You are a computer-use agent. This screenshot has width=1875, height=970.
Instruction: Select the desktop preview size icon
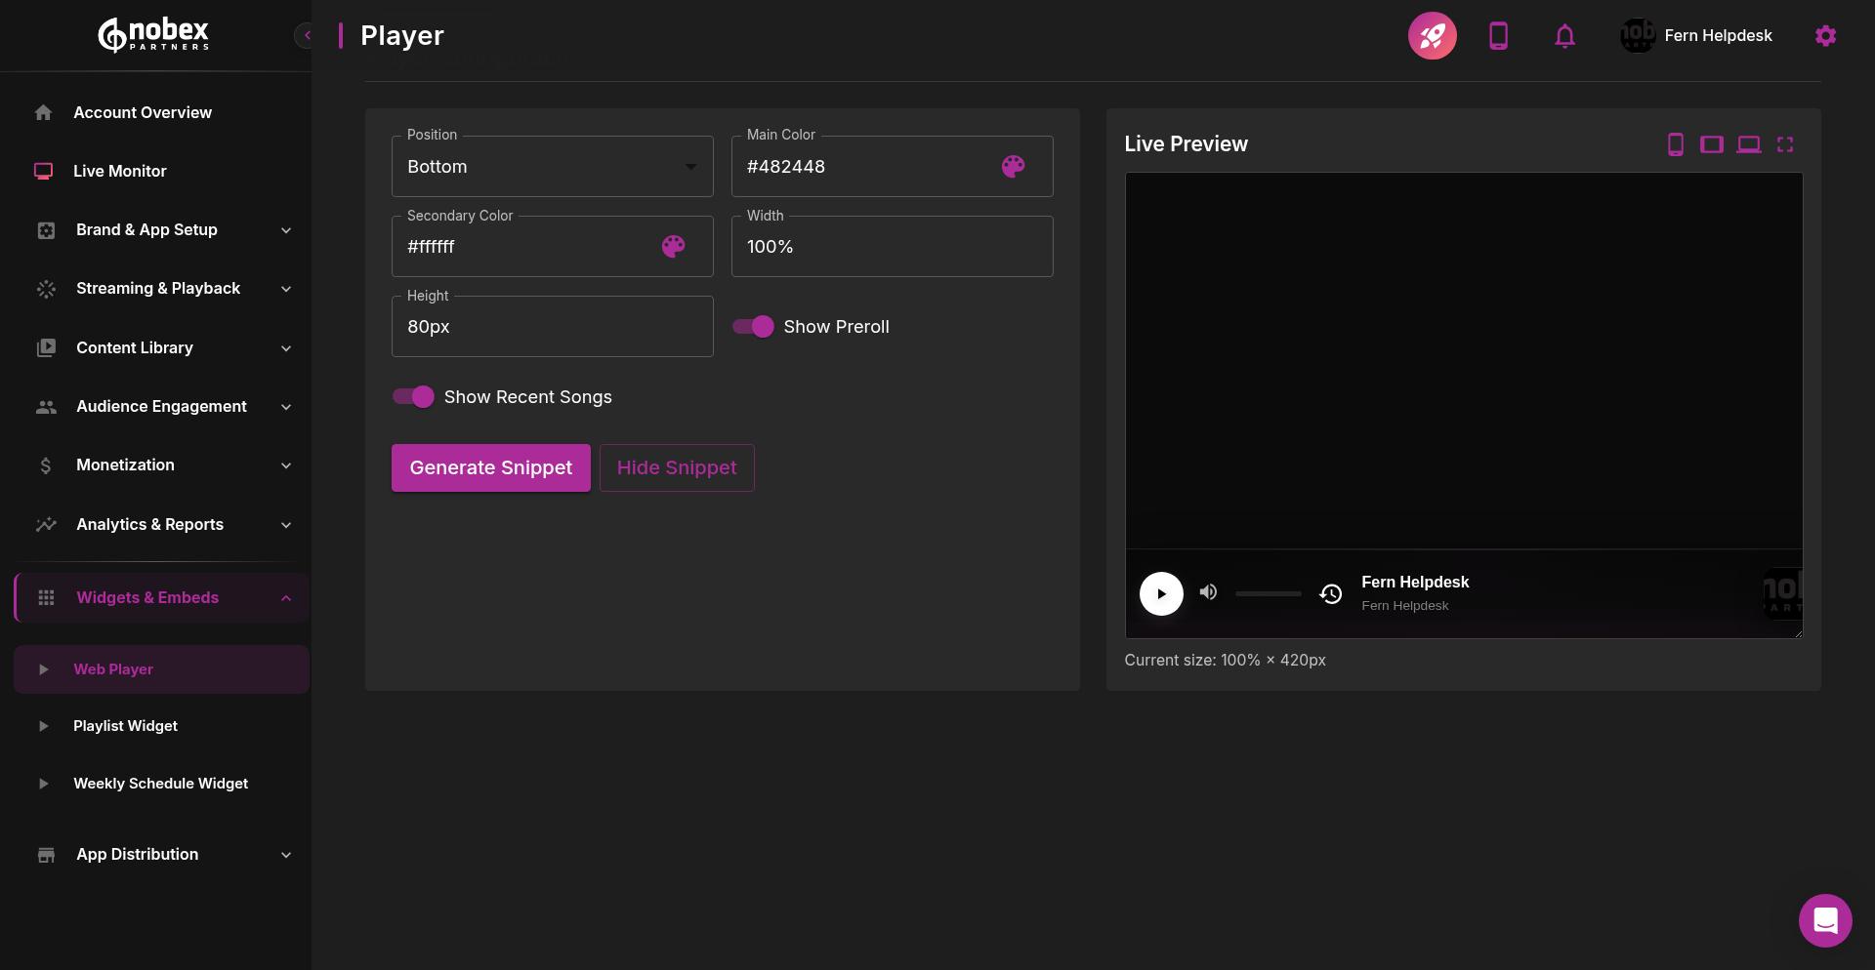point(1750,143)
